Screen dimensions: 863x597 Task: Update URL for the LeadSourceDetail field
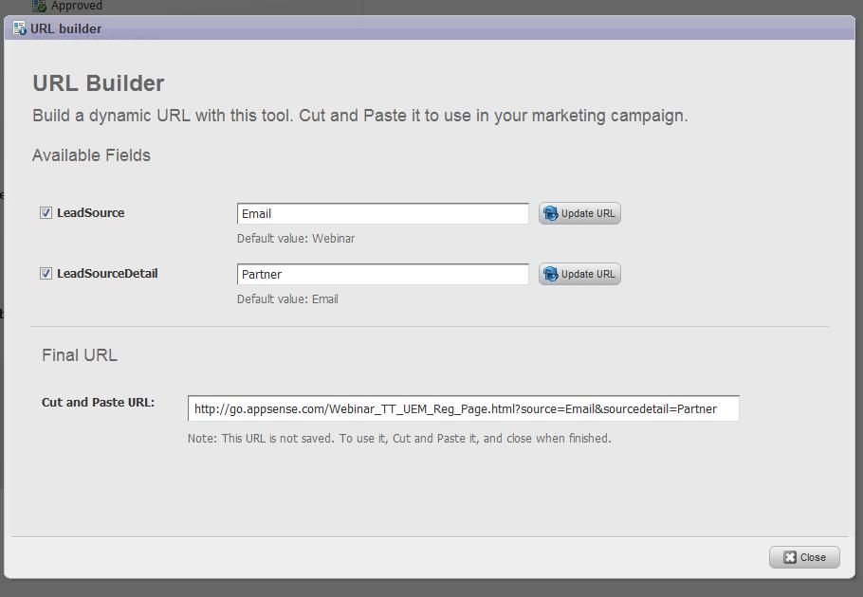[x=579, y=274]
